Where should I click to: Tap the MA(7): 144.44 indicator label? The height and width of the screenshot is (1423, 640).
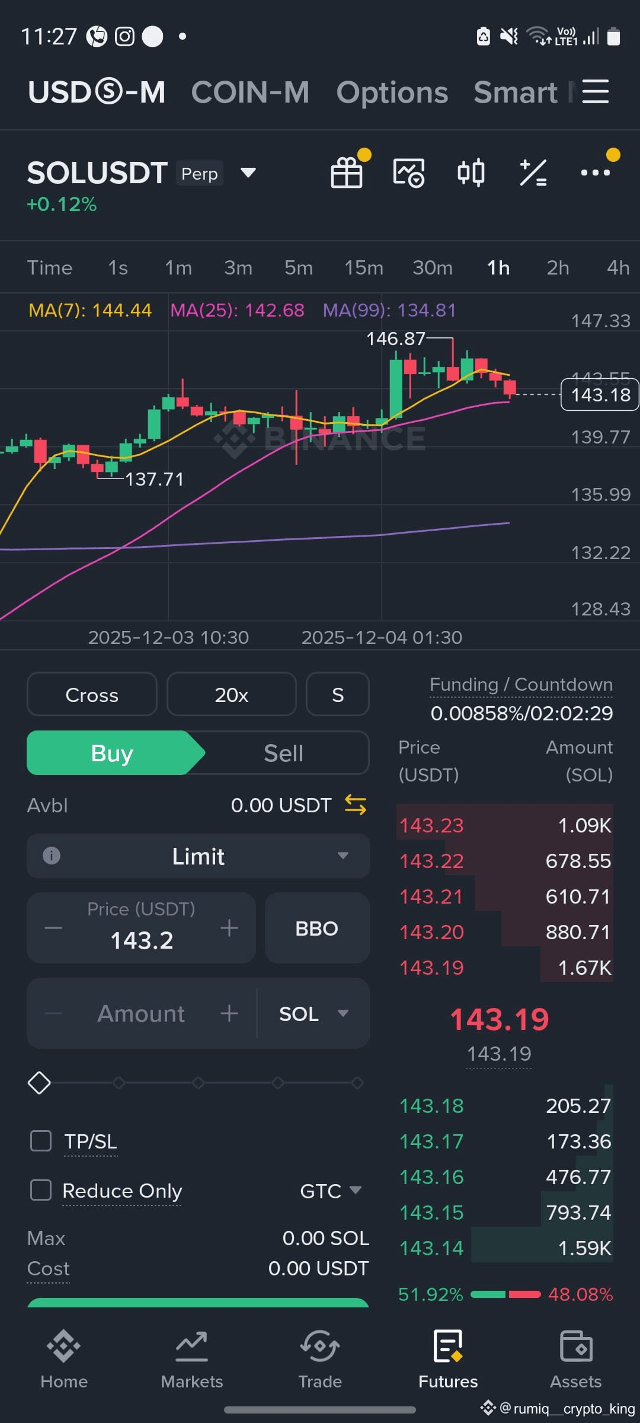pos(90,310)
